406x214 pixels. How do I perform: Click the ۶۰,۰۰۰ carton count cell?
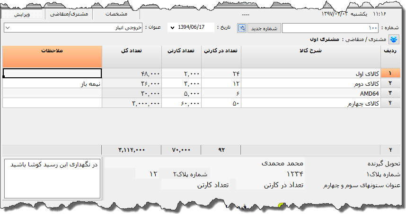coord(181,103)
